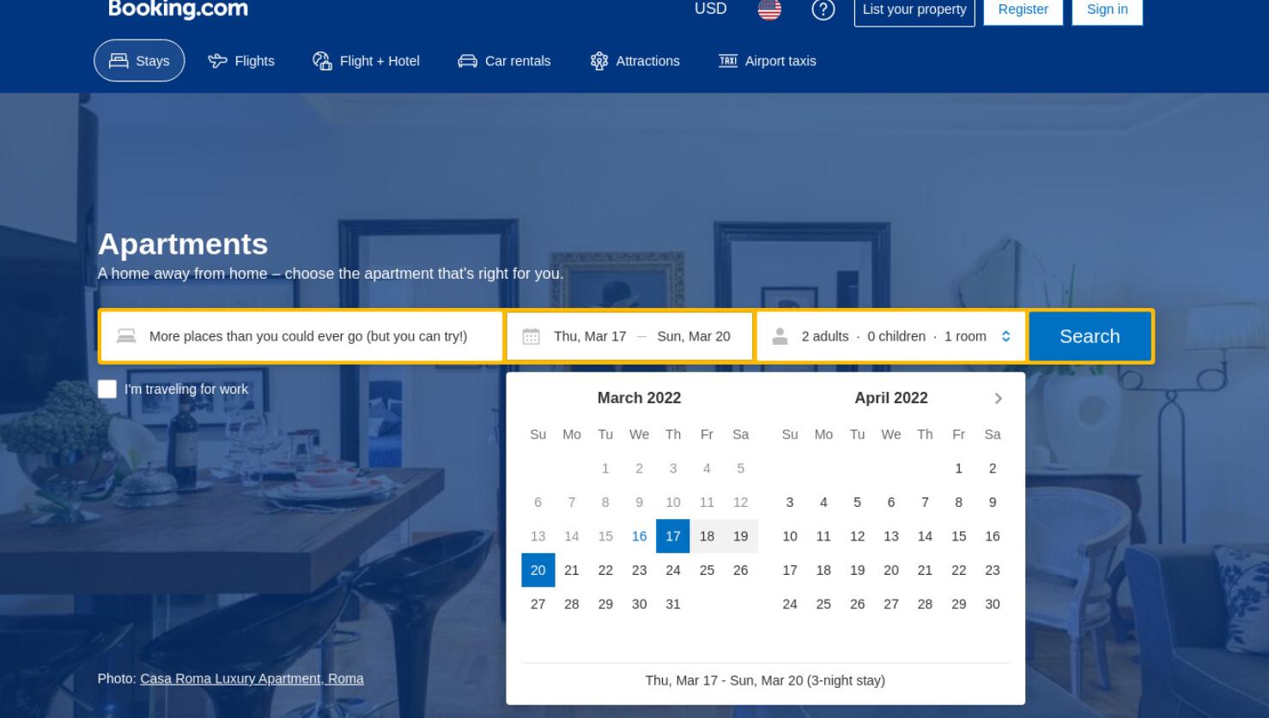Click the person icon in guests field
The height and width of the screenshot is (718, 1269).
(x=780, y=336)
